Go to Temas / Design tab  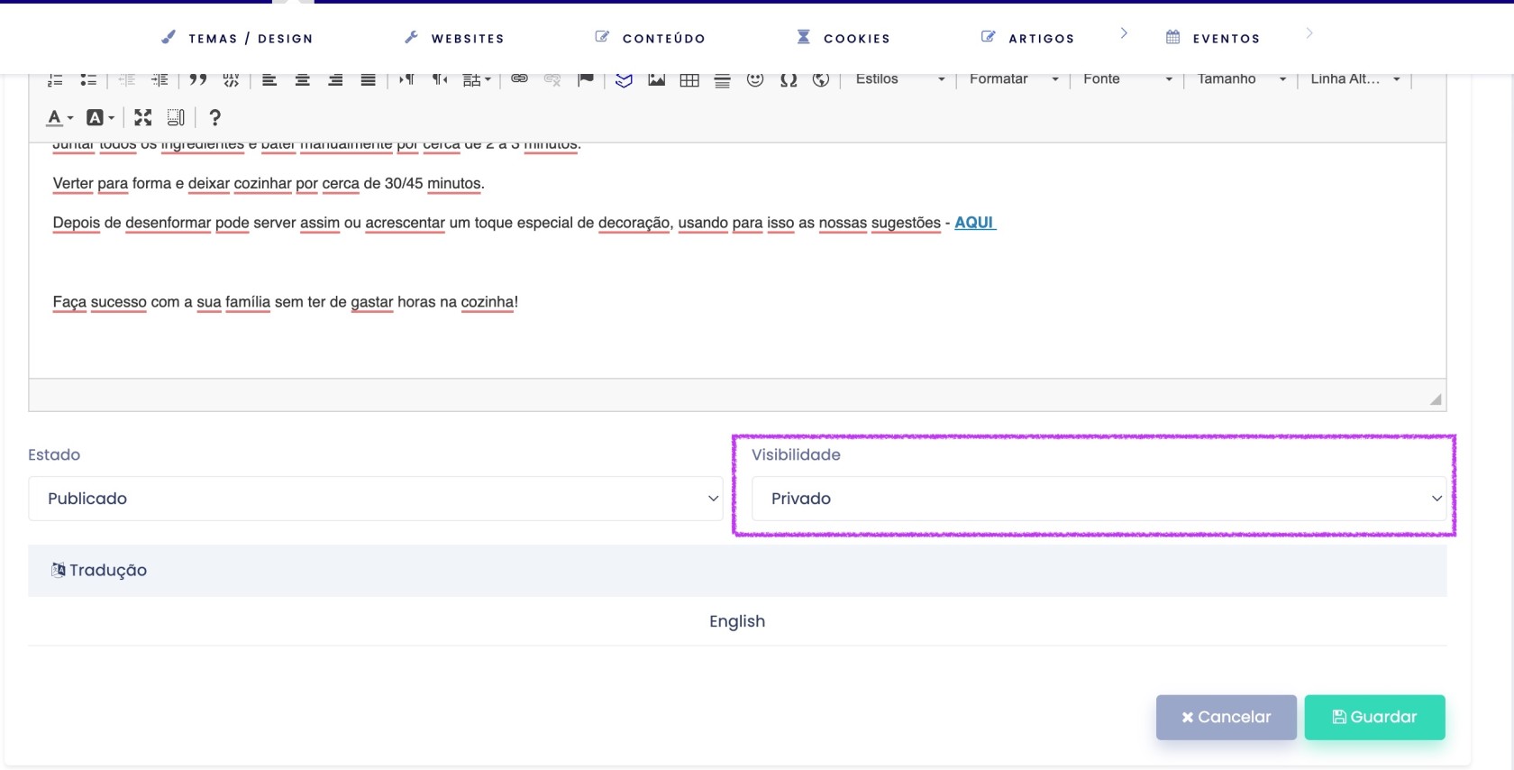238,38
